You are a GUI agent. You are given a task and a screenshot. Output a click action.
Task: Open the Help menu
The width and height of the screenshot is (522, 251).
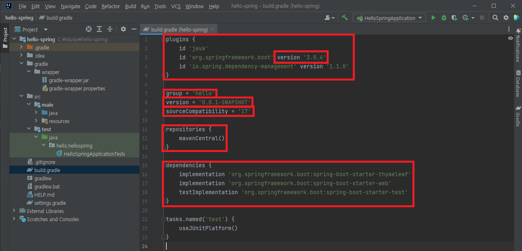(214, 6)
